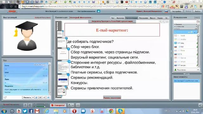Switch to the Экран tab
203x114 pixels.
tap(160, 18)
